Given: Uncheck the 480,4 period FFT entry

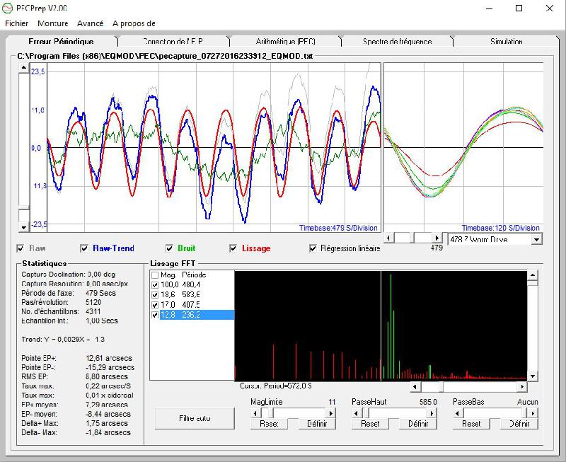Looking at the screenshot, I should coord(156,284).
